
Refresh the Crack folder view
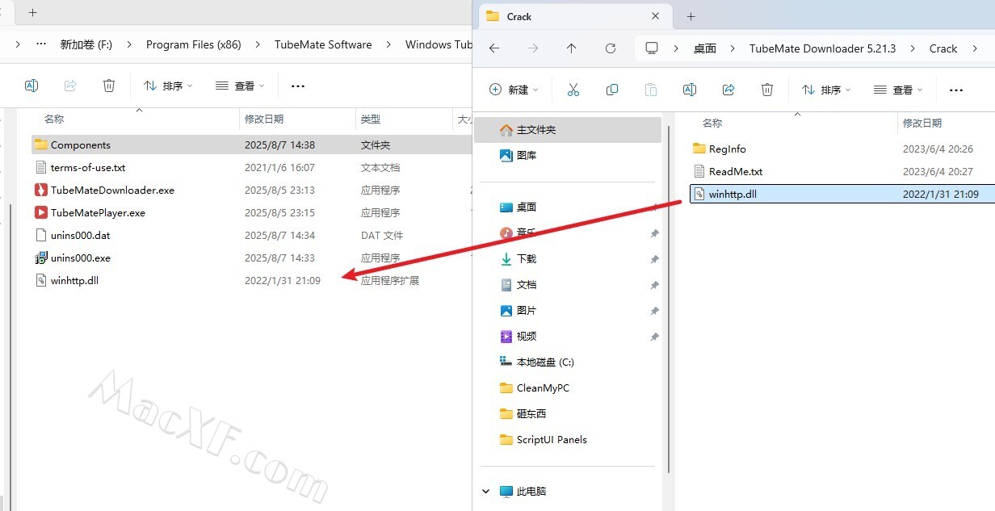click(x=611, y=48)
